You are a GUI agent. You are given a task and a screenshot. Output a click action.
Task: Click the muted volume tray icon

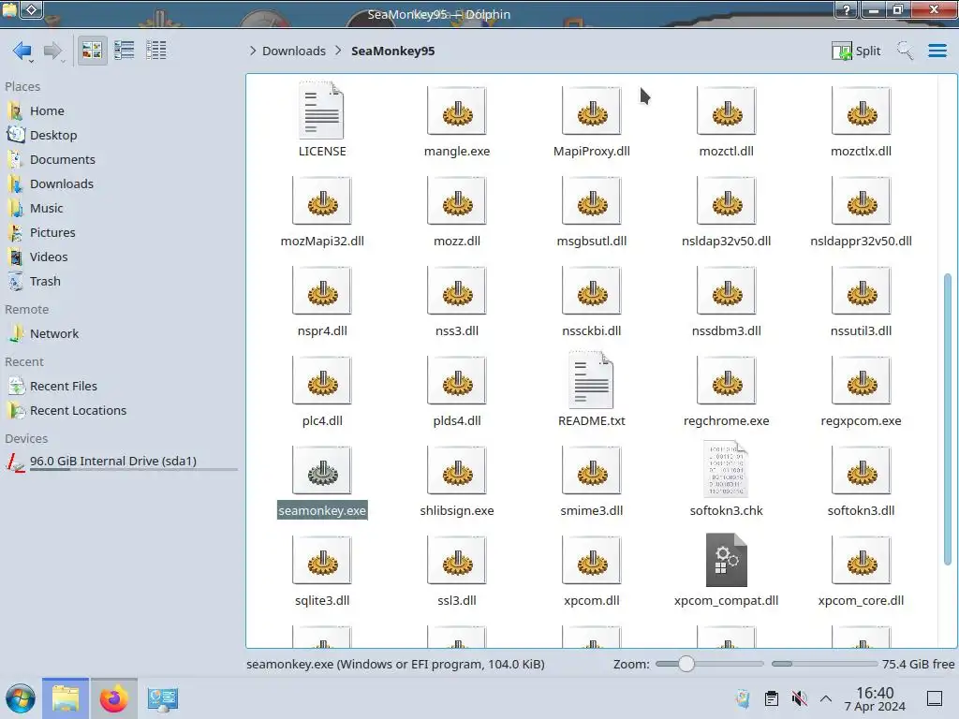click(799, 698)
